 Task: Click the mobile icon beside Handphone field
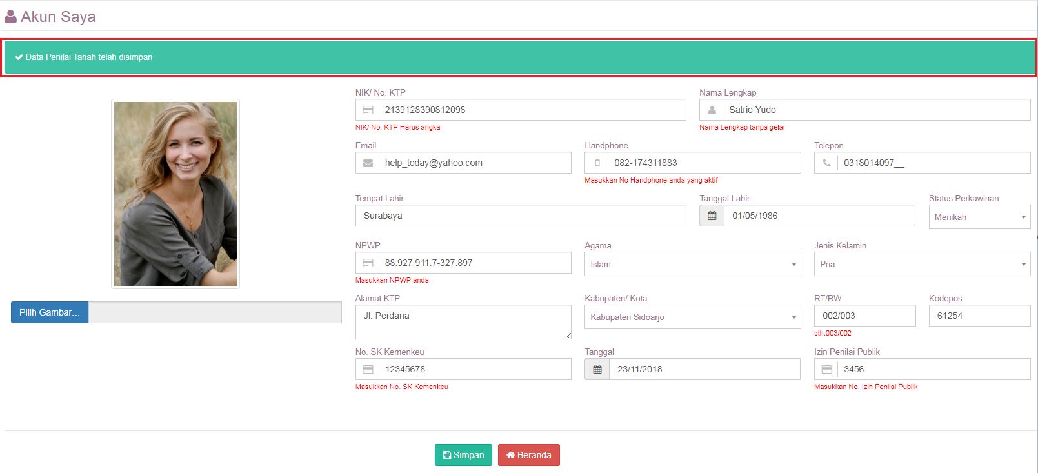click(597, 163)
